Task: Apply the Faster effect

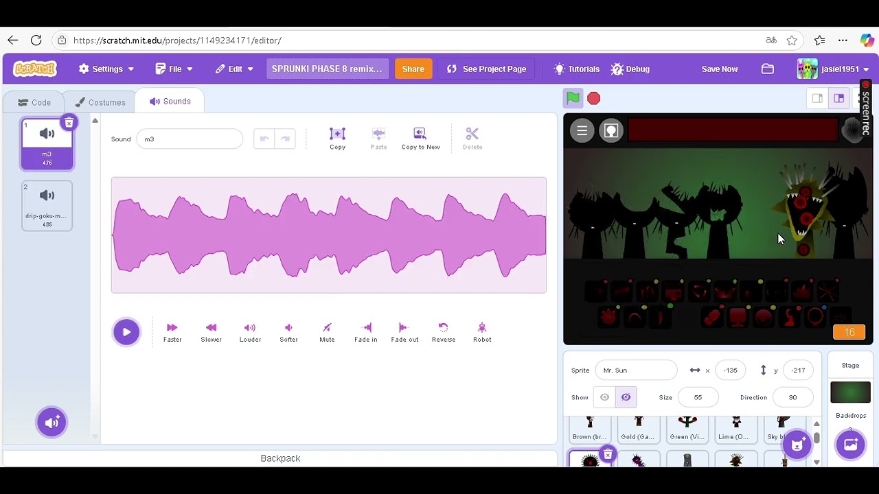Action: 172,333
